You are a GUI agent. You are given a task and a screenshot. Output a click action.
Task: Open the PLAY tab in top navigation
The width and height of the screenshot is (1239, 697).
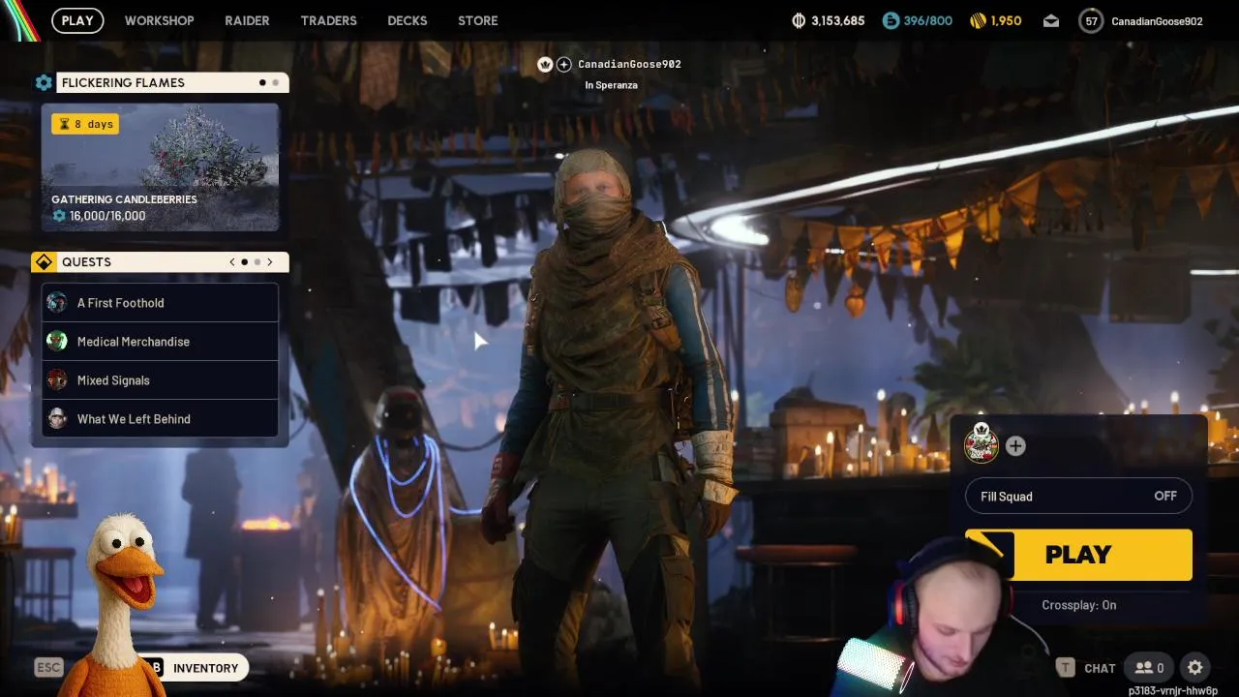(x=77, y=20)
